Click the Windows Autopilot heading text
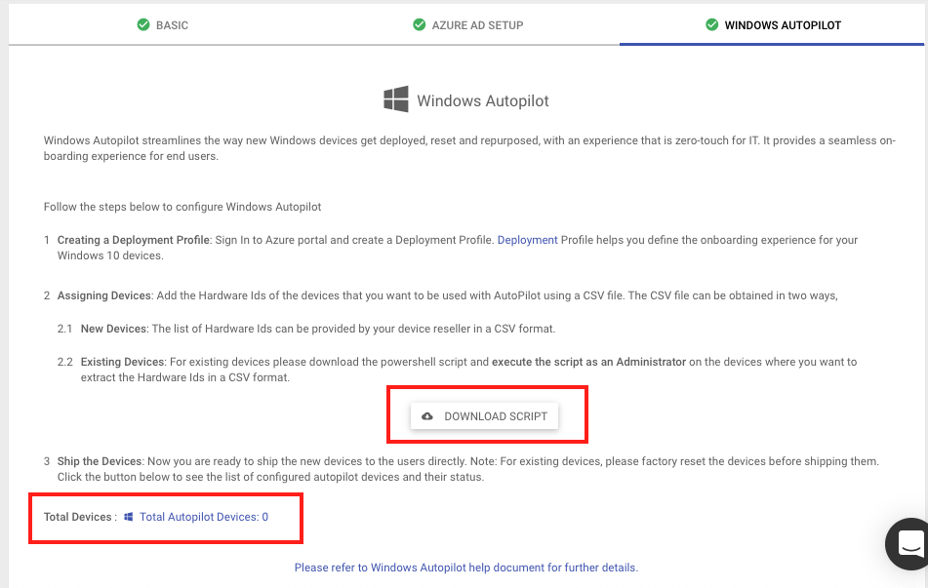Viewport: 928px width, 588px height. (x=483, y=101)
